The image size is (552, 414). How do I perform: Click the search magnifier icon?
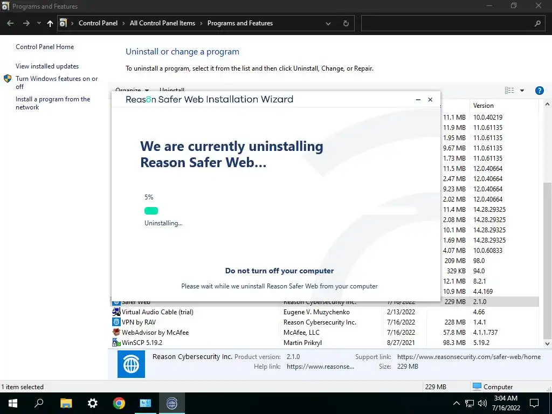pos(537,24)
